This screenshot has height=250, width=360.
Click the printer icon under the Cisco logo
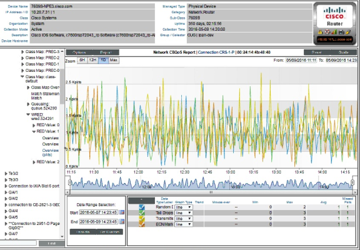point(342,32)
